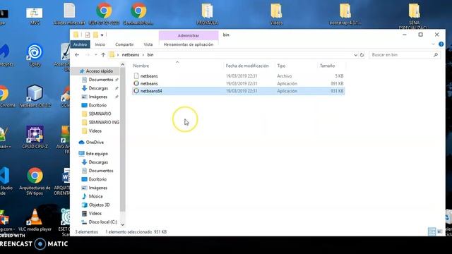452x254 pixels.
Task: Open Videos zip folder on desktop
Action: coord(276,14)
